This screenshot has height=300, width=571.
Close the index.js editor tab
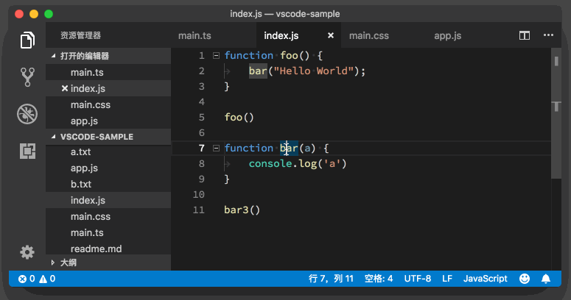coord(331,35)
